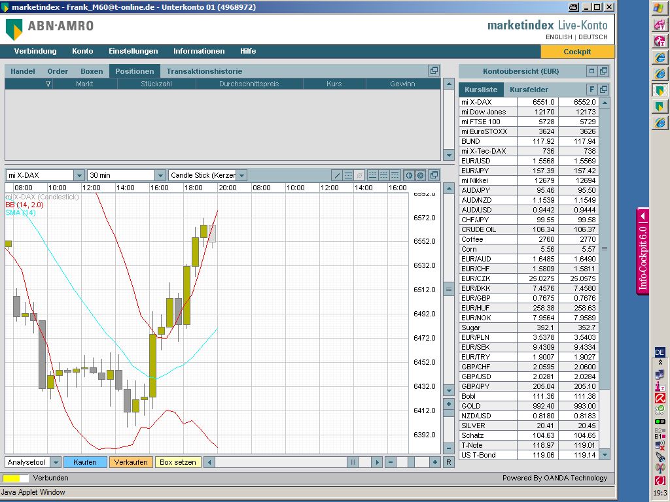Expand the 30 min timeframe dropdown

click(160, 175)
